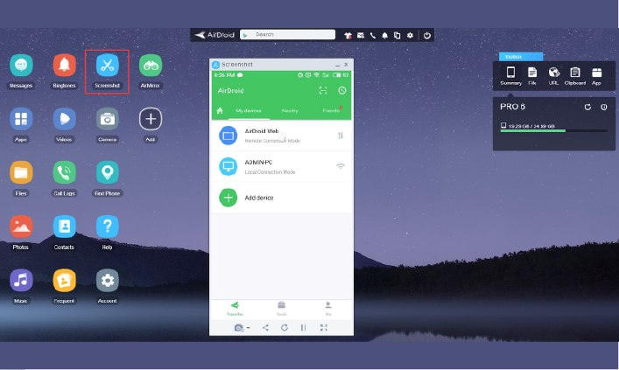Select the App tab in toolbox

point(596,75)
